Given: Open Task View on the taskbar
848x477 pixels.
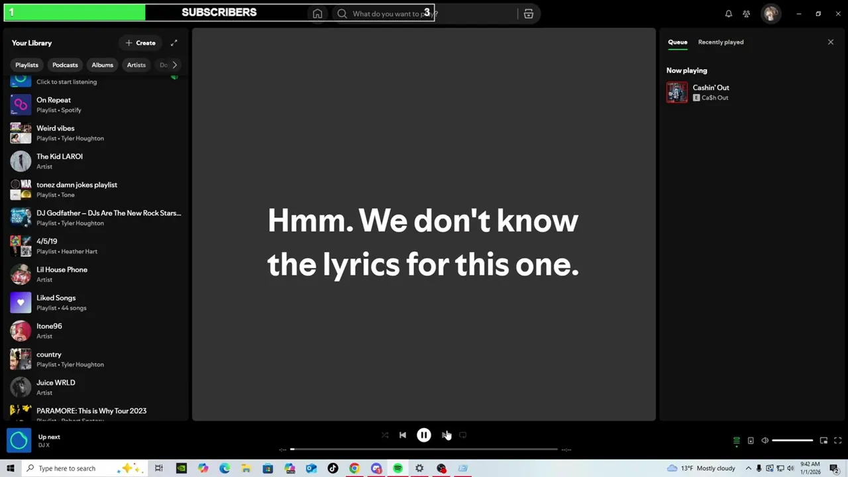Looking at the screenshot, I should point(159,468).
